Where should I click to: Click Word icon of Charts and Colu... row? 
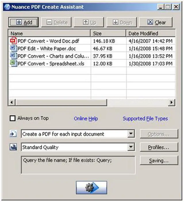point(14,56)
